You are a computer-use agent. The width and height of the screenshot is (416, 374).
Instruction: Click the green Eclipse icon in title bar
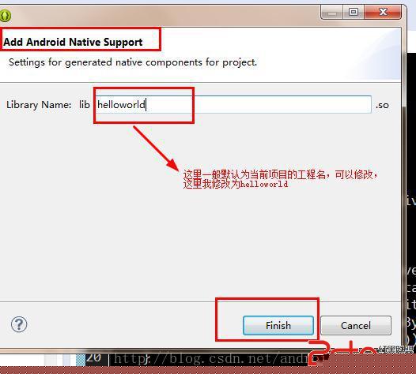(6, 16)
